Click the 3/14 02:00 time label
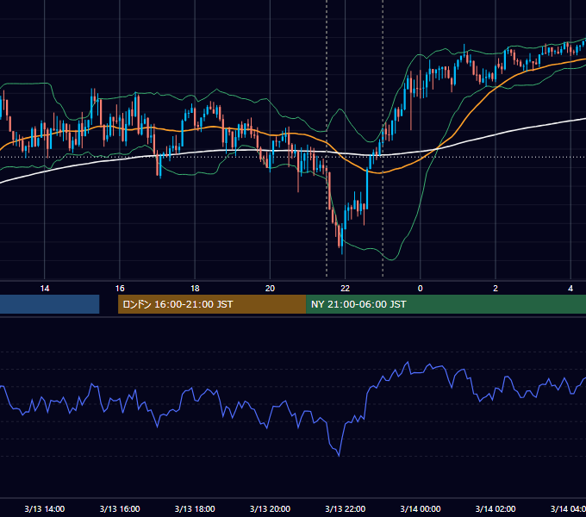Viewport: 586px width, 517px height. (496, 508)
